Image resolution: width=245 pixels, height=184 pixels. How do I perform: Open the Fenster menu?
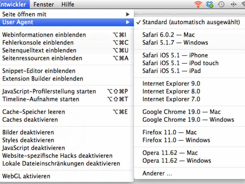click(44, 4)
